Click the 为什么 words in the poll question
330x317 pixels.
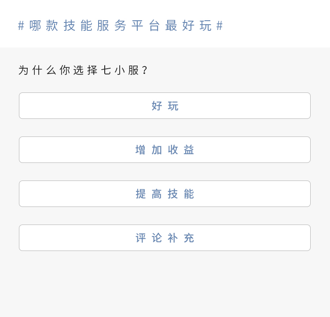click(37, 70)
